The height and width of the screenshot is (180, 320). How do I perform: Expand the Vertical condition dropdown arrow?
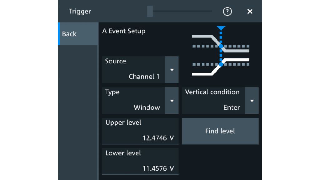(252, 101)
